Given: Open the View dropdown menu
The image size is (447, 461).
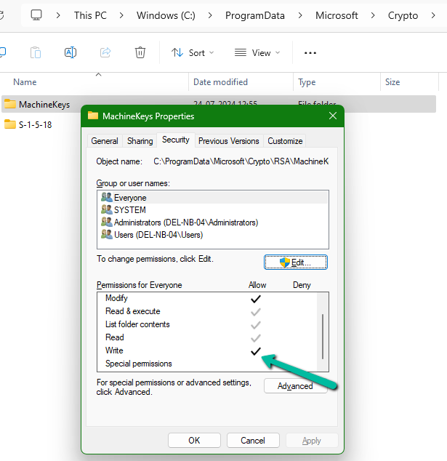Looking at the screenshot, I should tap(257, 53).
